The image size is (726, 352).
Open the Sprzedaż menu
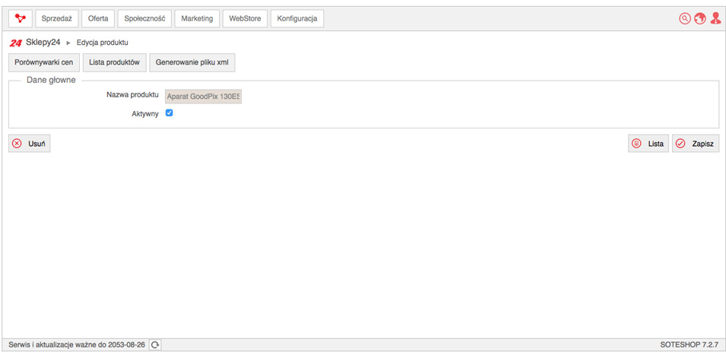pos(57,18)
